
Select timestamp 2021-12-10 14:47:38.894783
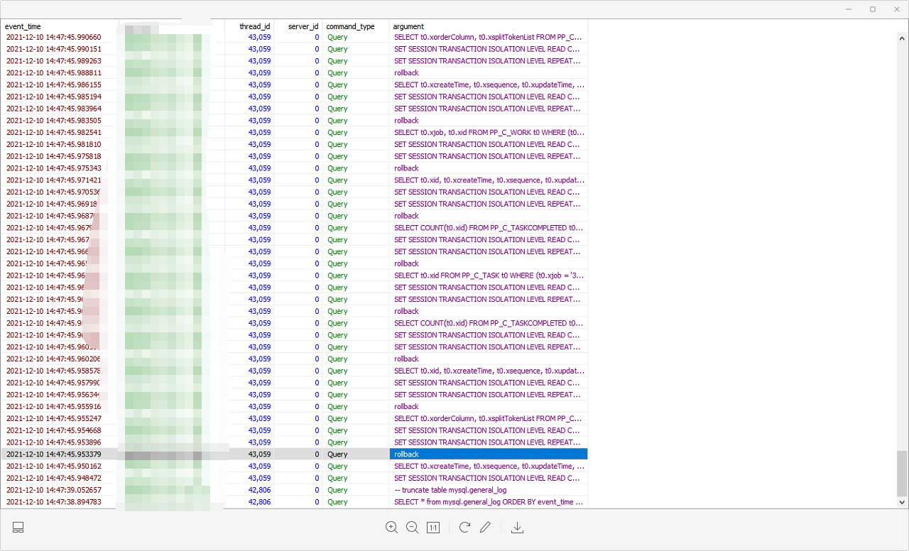(x=54, y=502)
